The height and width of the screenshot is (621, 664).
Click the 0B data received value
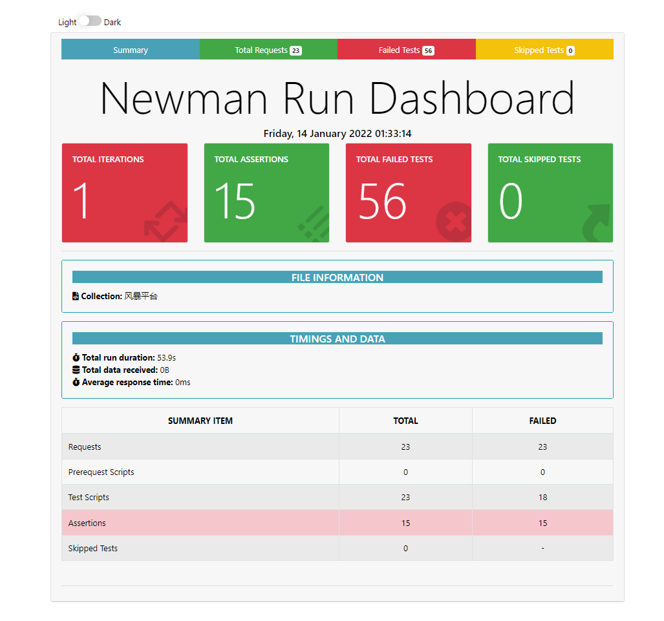[165, 370]
